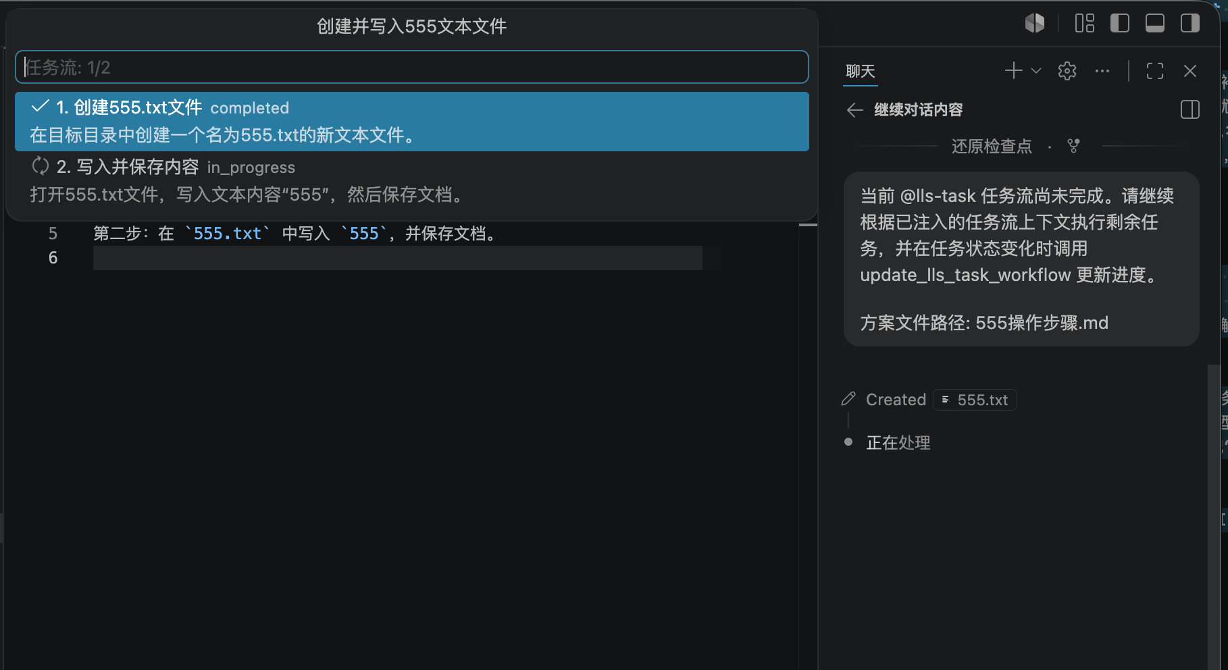Focus the 任务流: 1/2 input field
This screenshot has width=1228, height=670.
click(x=412, y=67)
